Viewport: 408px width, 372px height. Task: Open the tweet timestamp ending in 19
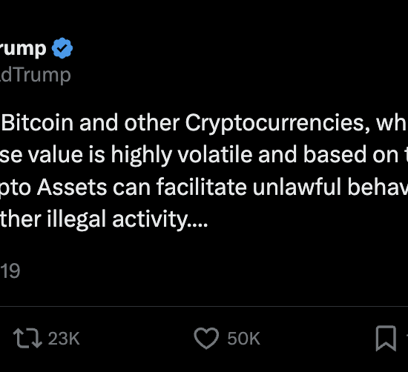point(10,271)
